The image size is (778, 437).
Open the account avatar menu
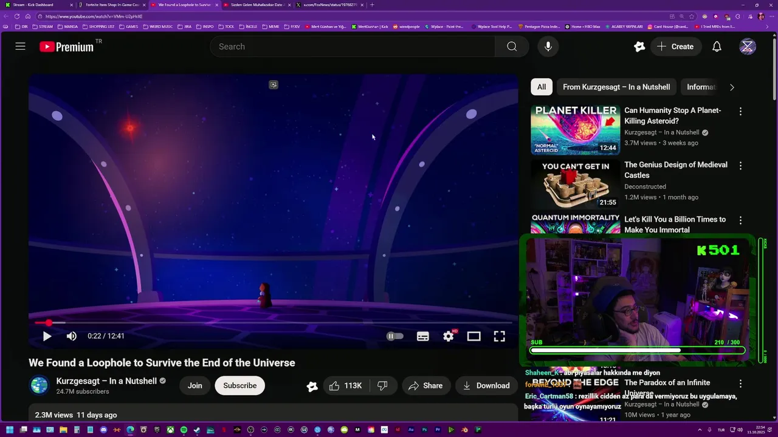(748, 47)
